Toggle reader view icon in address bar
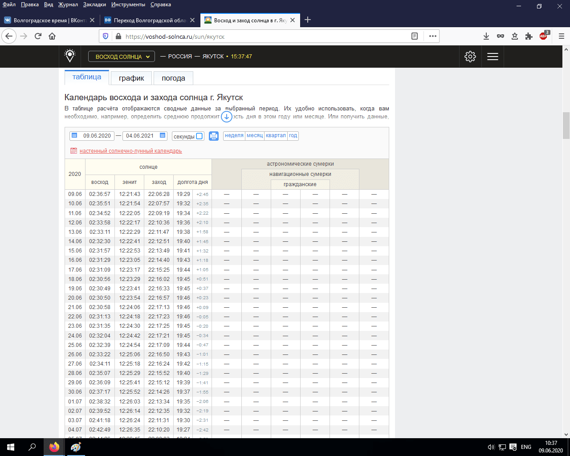Image resolution: width=570 pixels, height=456 pixels. coord(415,37)
